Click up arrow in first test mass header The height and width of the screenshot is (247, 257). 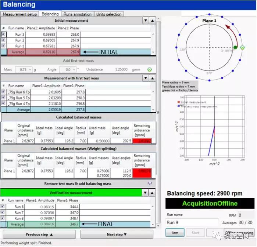152,78
